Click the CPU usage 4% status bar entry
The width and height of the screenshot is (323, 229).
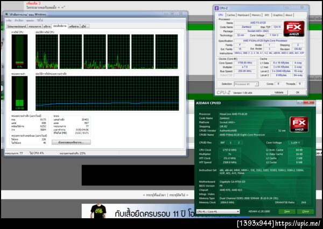coord(37,153)
